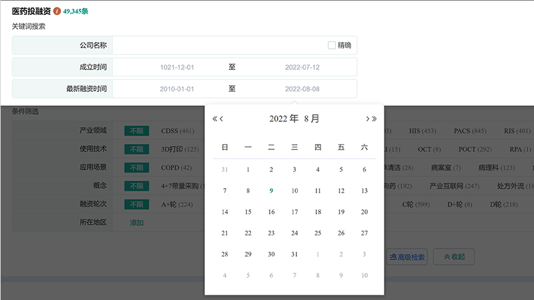Select the D+轮 (8) filter

click(459, 205)
